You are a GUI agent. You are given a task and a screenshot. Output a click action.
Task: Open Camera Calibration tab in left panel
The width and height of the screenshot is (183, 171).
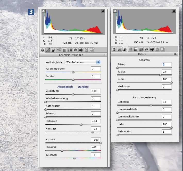81,50
